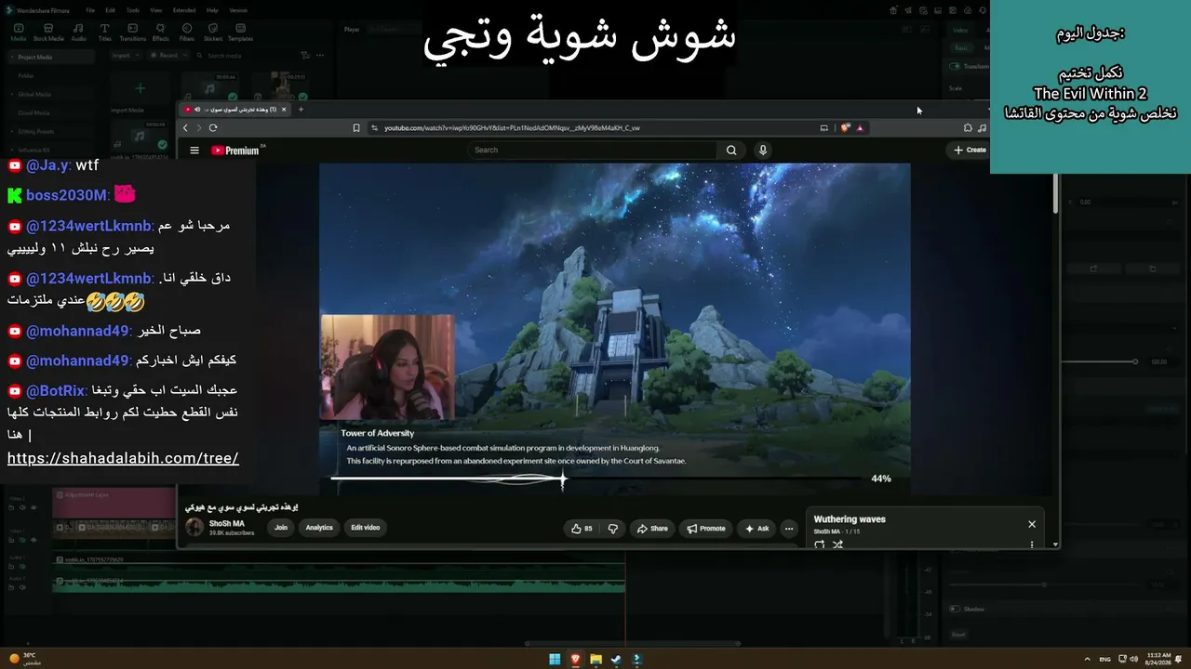
Task: Open Filmora media panel more options
Action: [322, 55]
